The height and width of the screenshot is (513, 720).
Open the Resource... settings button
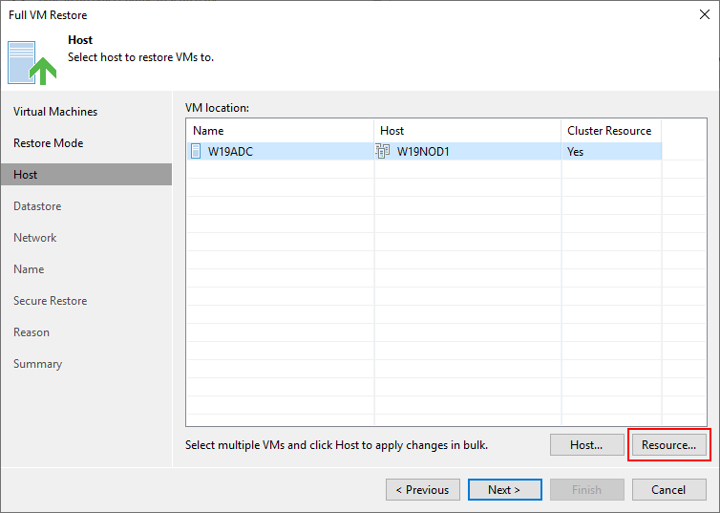pyautogui.click(x=668, y=444)
